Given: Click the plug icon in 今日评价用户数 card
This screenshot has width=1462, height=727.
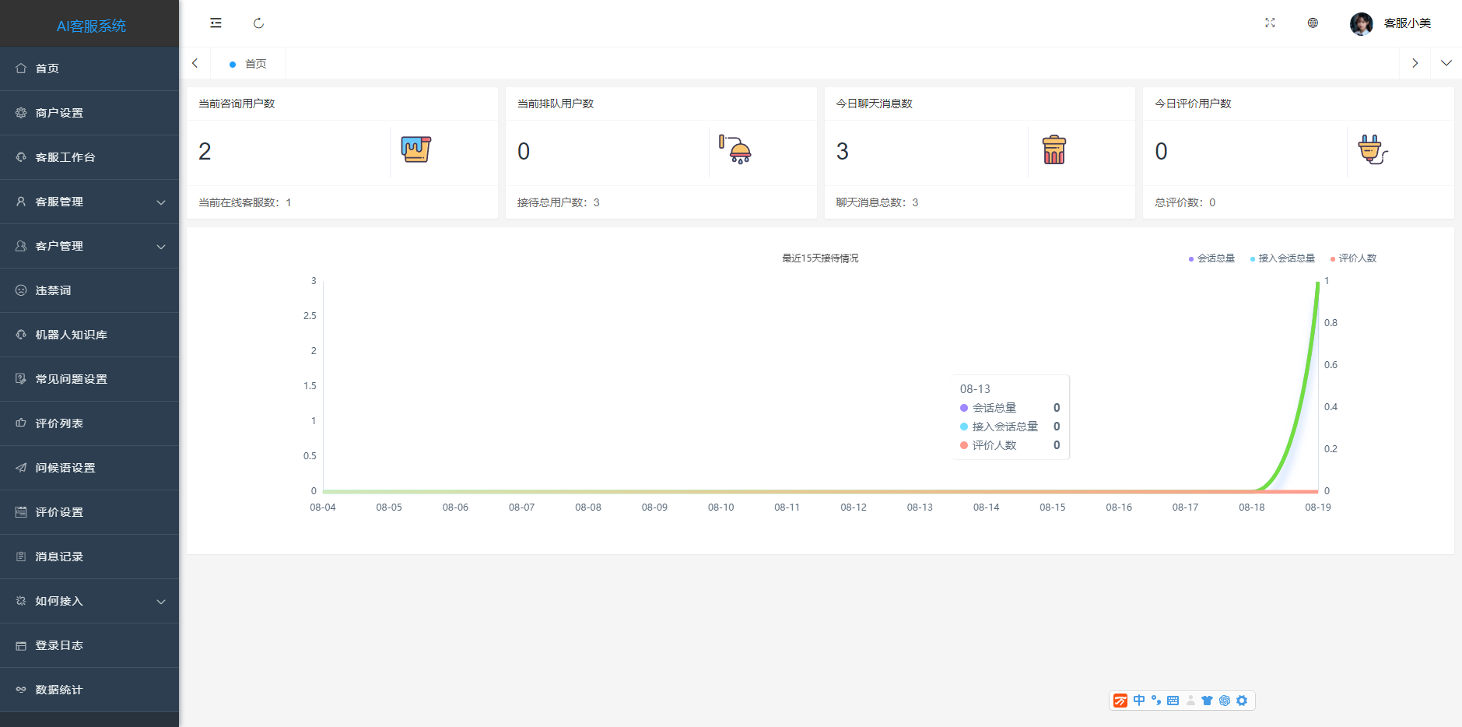Looking at the screenshot, I should coord(1372,149).
